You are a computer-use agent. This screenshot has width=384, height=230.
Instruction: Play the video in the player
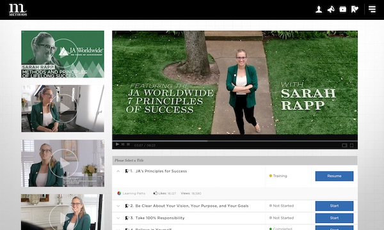pyautogui.click(x=117, y=144)
